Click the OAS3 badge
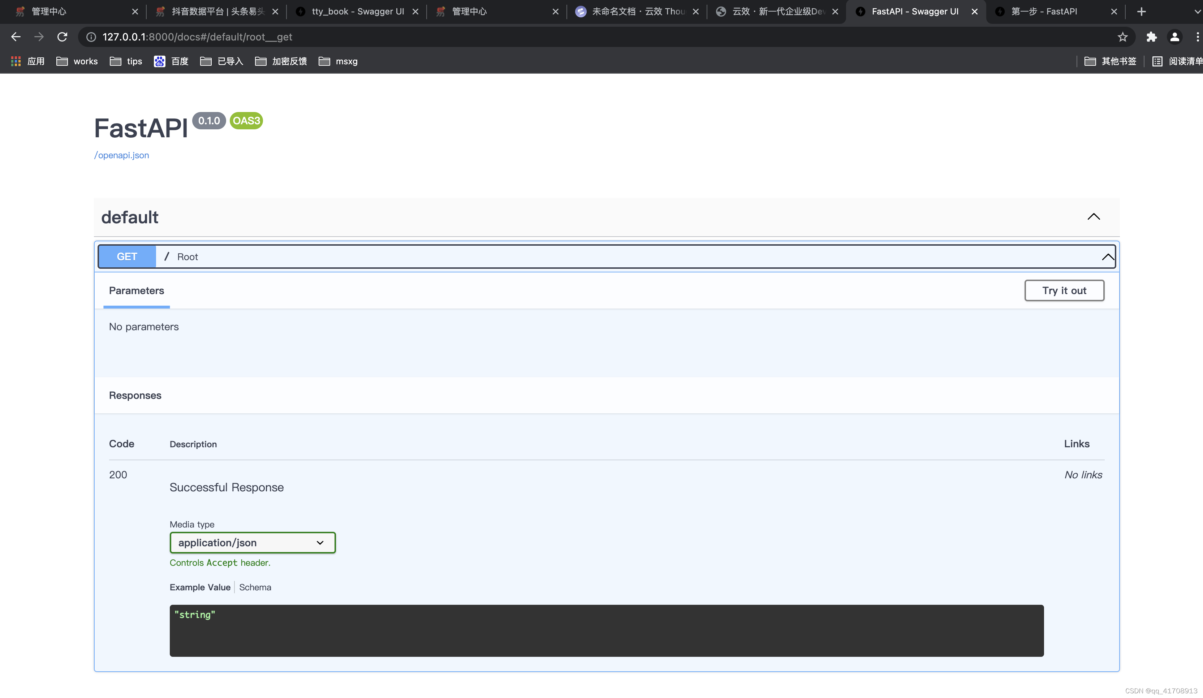Screen dimensions: 1203x698 coord(246,121)
